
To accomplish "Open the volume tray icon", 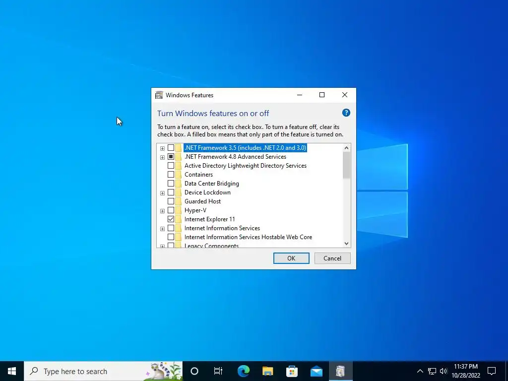I will 444,371.
